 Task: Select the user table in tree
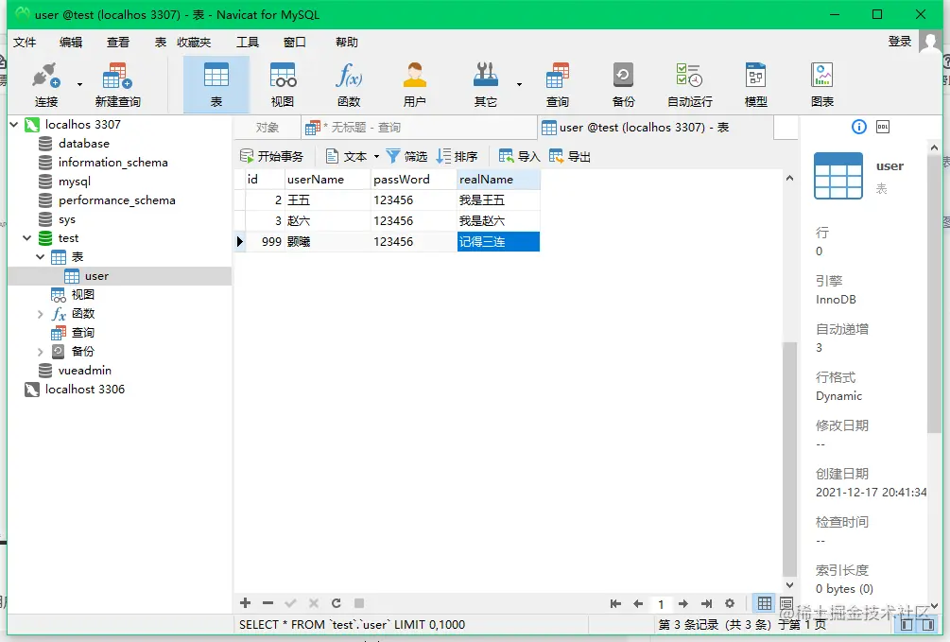coord(96,276)
